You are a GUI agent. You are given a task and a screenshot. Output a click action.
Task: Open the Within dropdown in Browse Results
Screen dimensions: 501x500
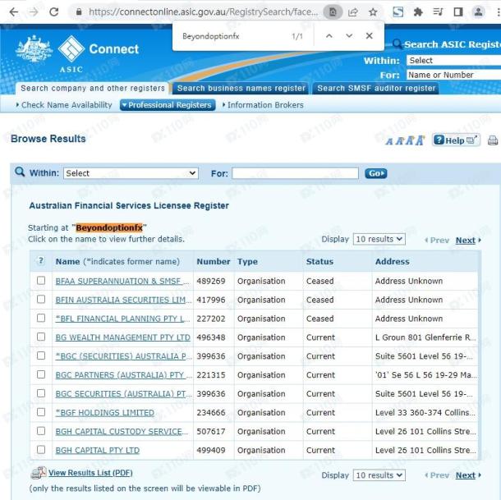pos(131,173)
